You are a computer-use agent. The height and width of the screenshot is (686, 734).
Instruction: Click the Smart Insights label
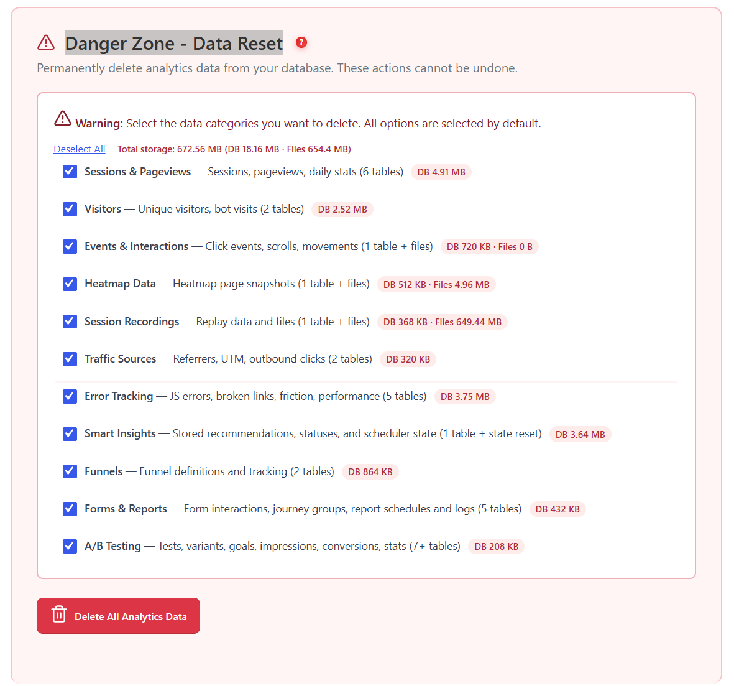point(120,434)
